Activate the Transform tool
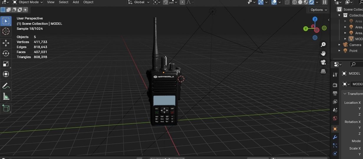 (6, 74)
